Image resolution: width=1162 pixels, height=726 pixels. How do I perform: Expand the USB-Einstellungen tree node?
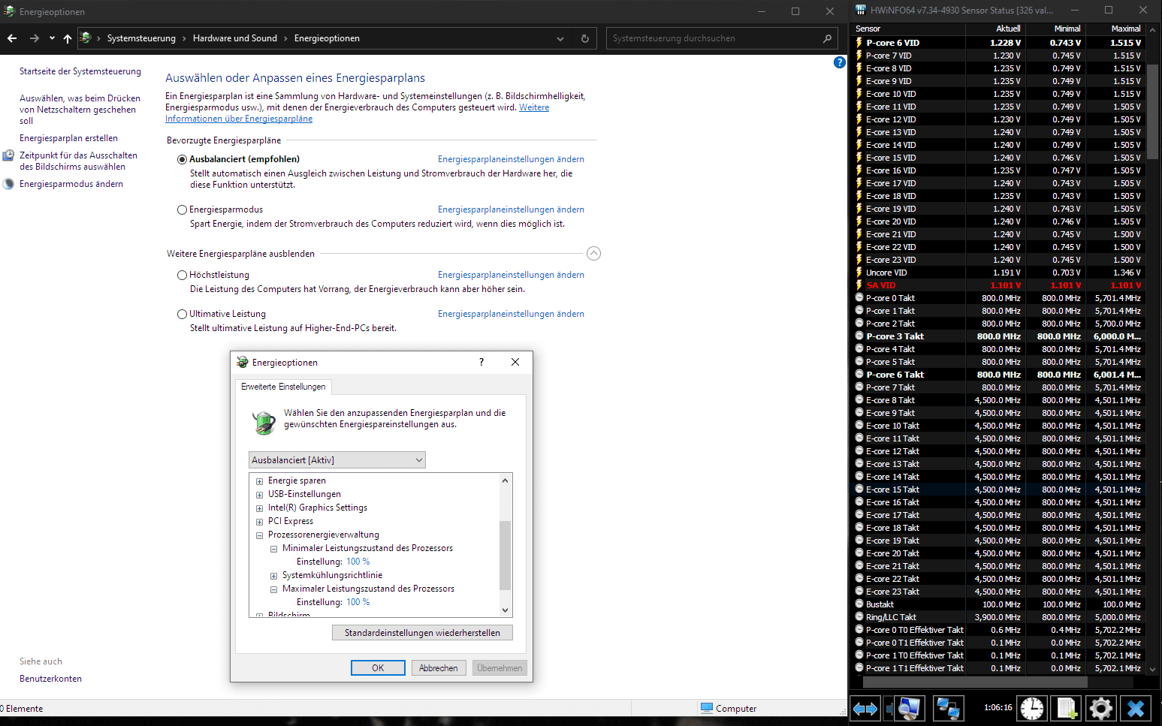259,495
